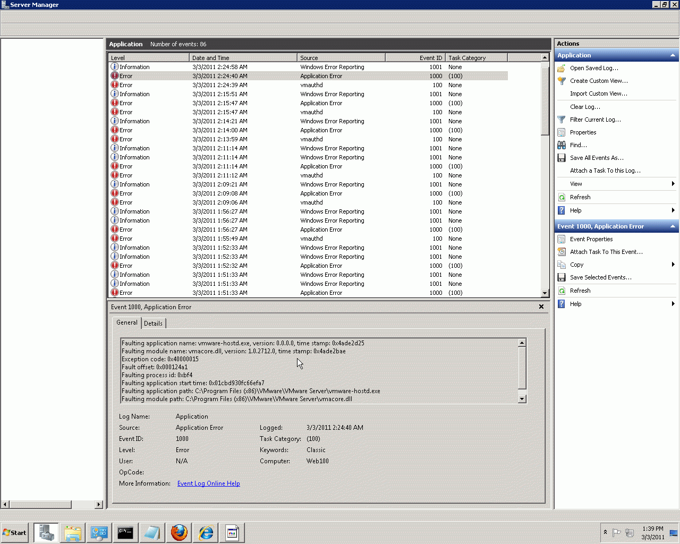680x544 pixels.
Task: Sort events by the Source column header
Action: 342,58
